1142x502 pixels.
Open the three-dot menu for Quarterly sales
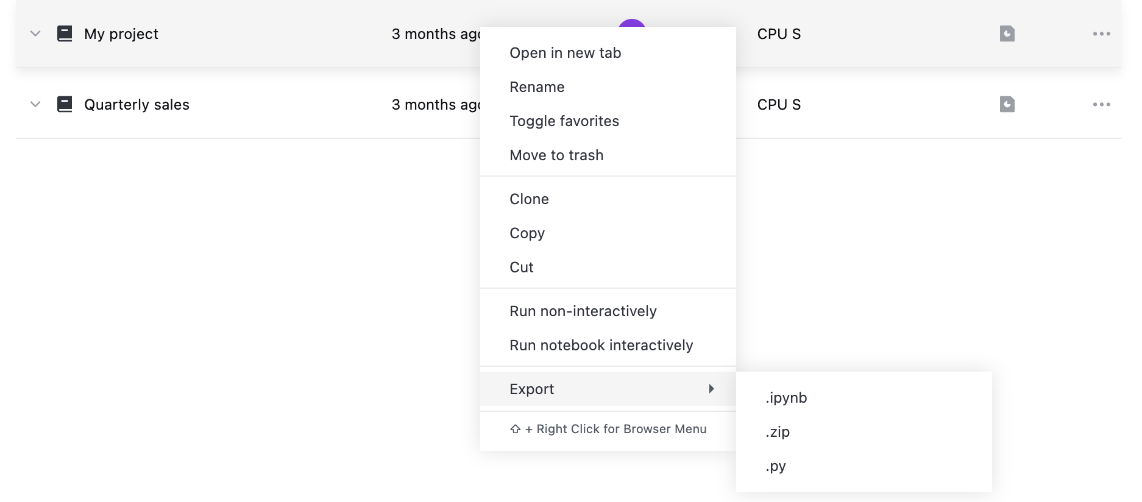click(x=1101, y=104)
